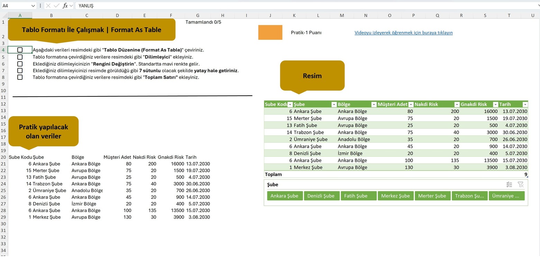Click the Resim callout shape
540x259 pixels.
(312, 76)
